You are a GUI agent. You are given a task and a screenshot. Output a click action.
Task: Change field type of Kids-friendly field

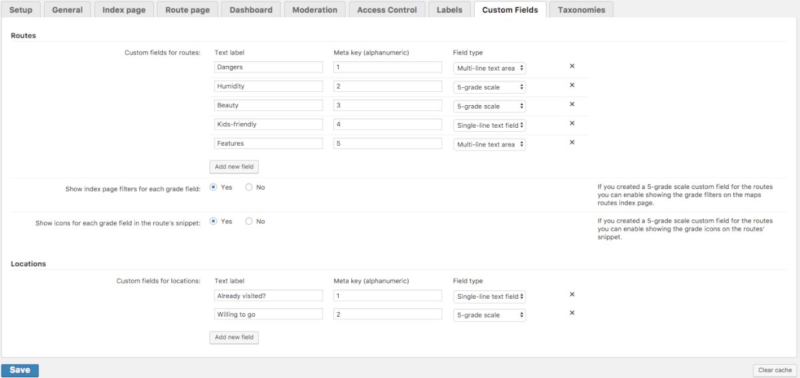(x=489, y=125)
